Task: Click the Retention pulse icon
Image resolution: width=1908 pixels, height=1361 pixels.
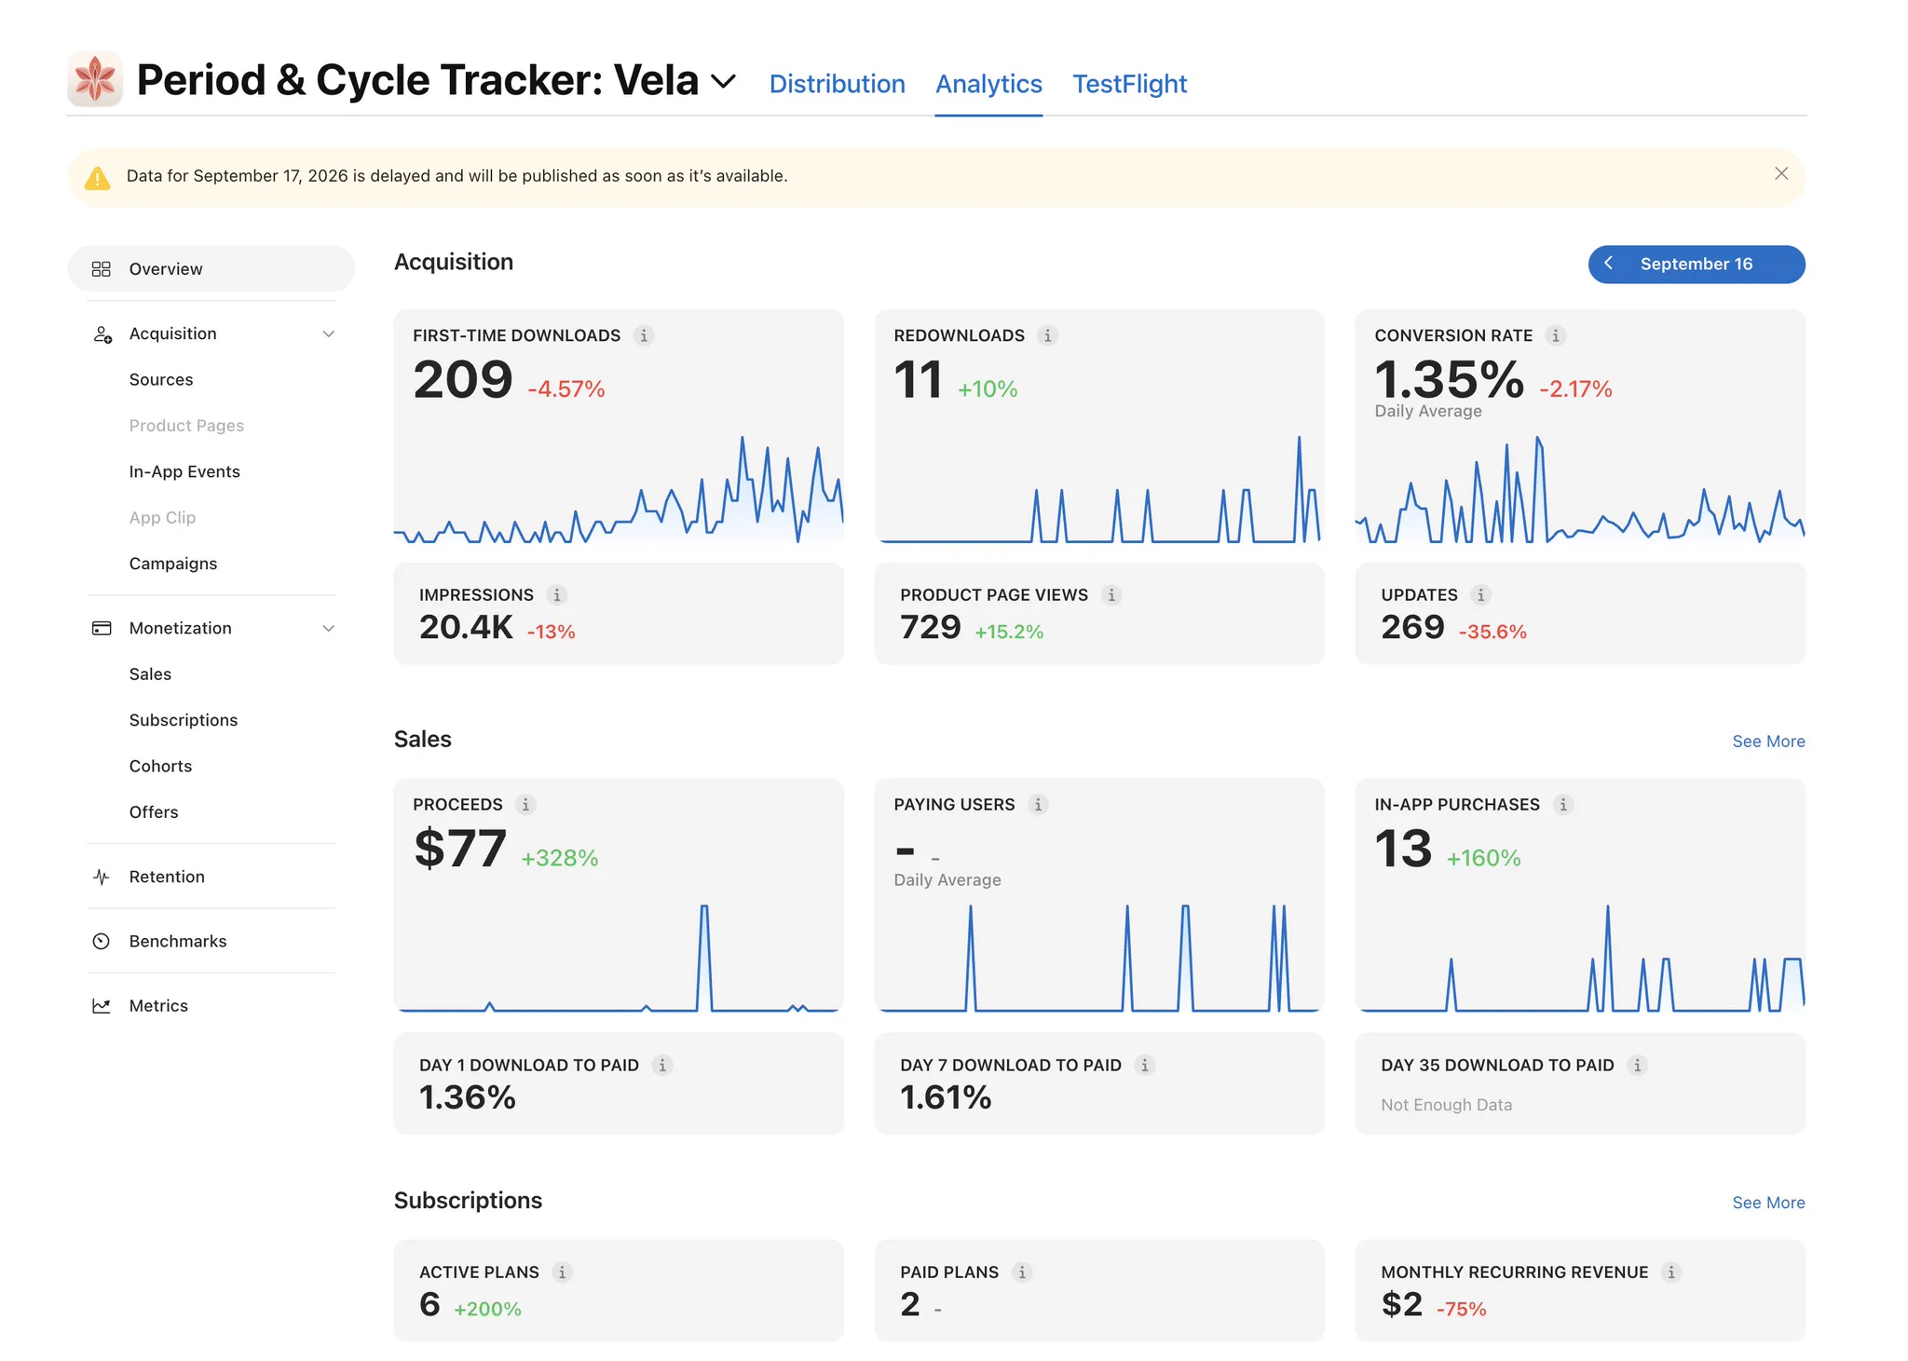Action: tap(102, 878)
